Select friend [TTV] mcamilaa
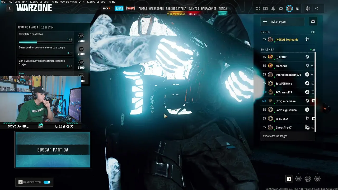This screenshot has width=338, height=190. coord(288,101)
